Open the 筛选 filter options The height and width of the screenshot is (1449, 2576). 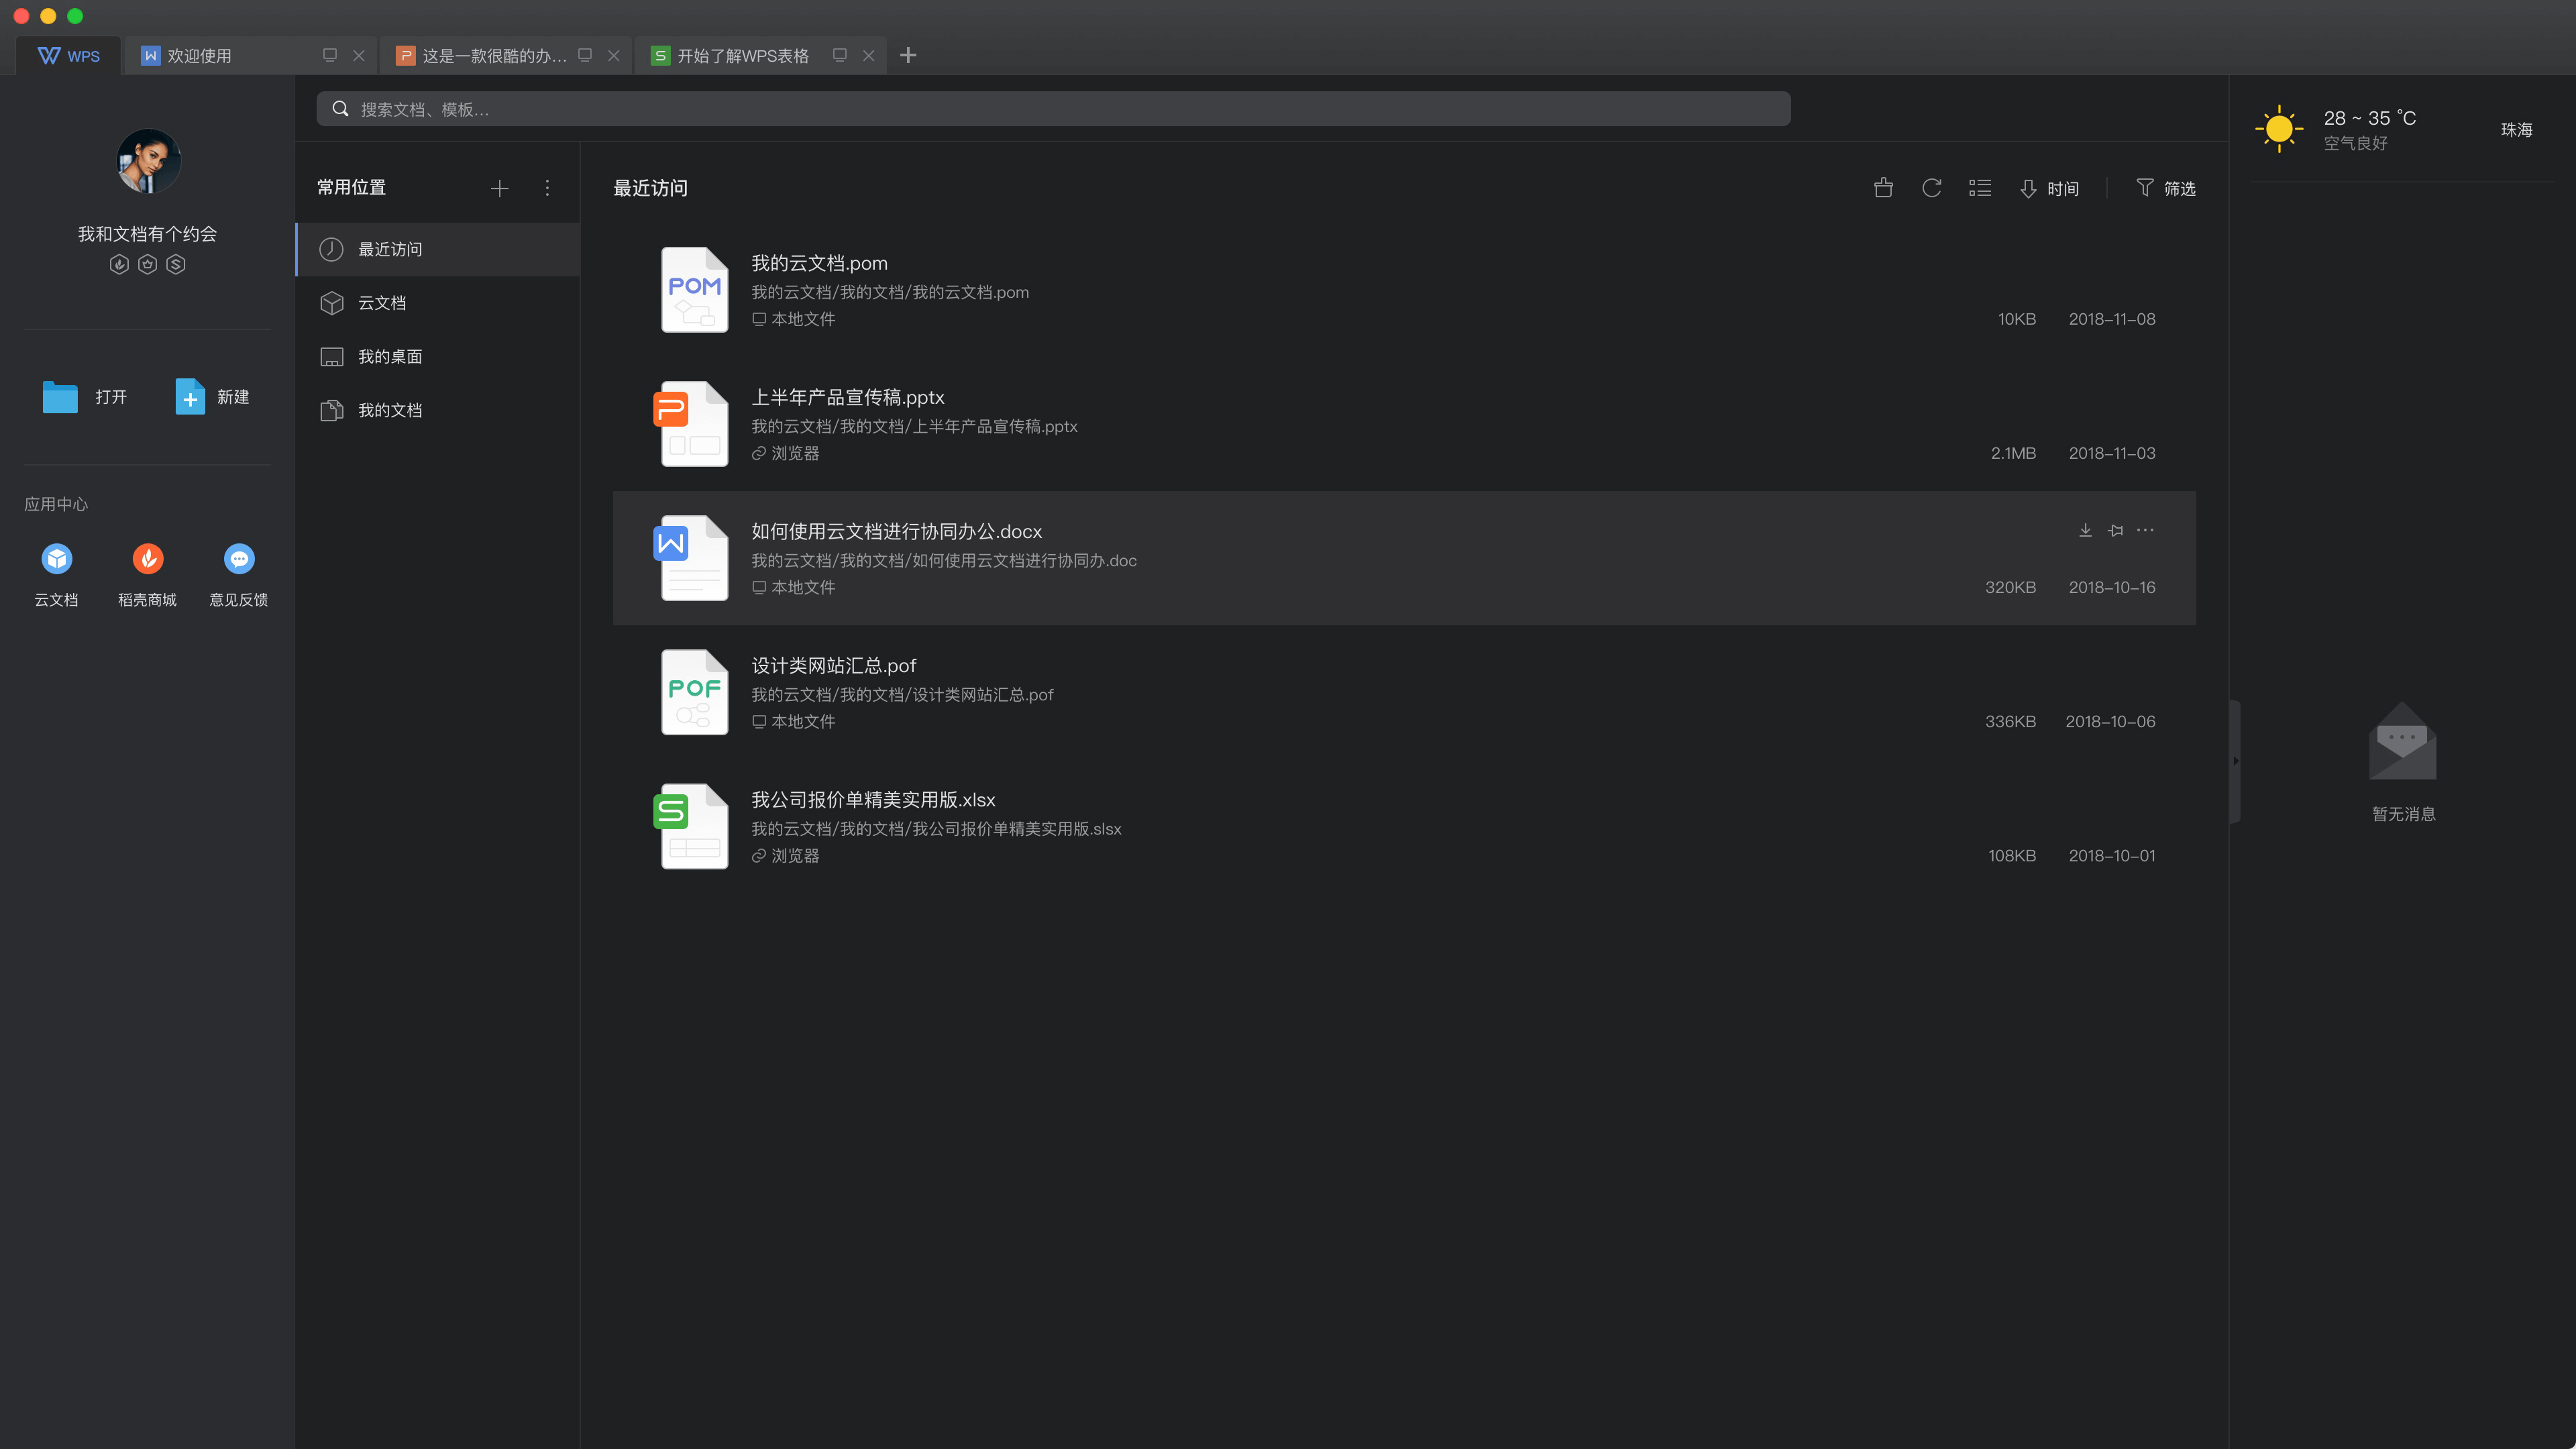pyautogui.click(x=2166, y=188)
